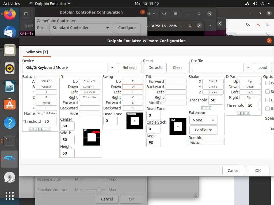
Task: Close the Wiimote Configuration dialog
Action: click(x=269, y=41)
